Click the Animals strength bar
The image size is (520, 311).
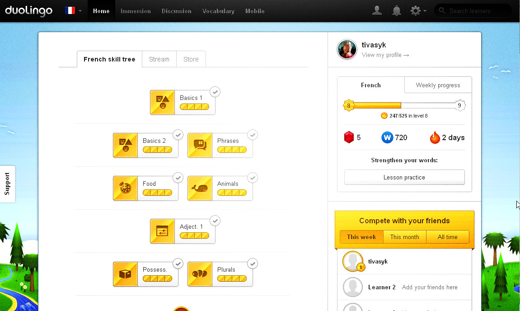click(x=232, y=193)
